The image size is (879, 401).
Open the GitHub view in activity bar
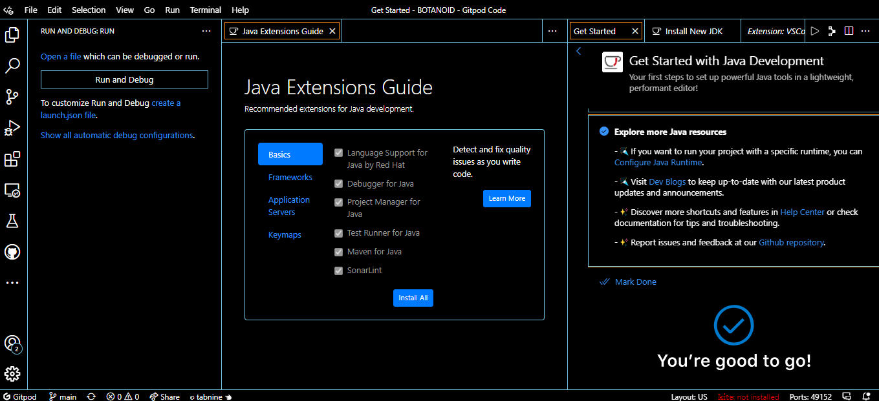(x=12, y=252)
